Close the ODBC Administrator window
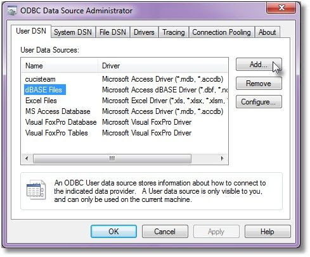 281,8
